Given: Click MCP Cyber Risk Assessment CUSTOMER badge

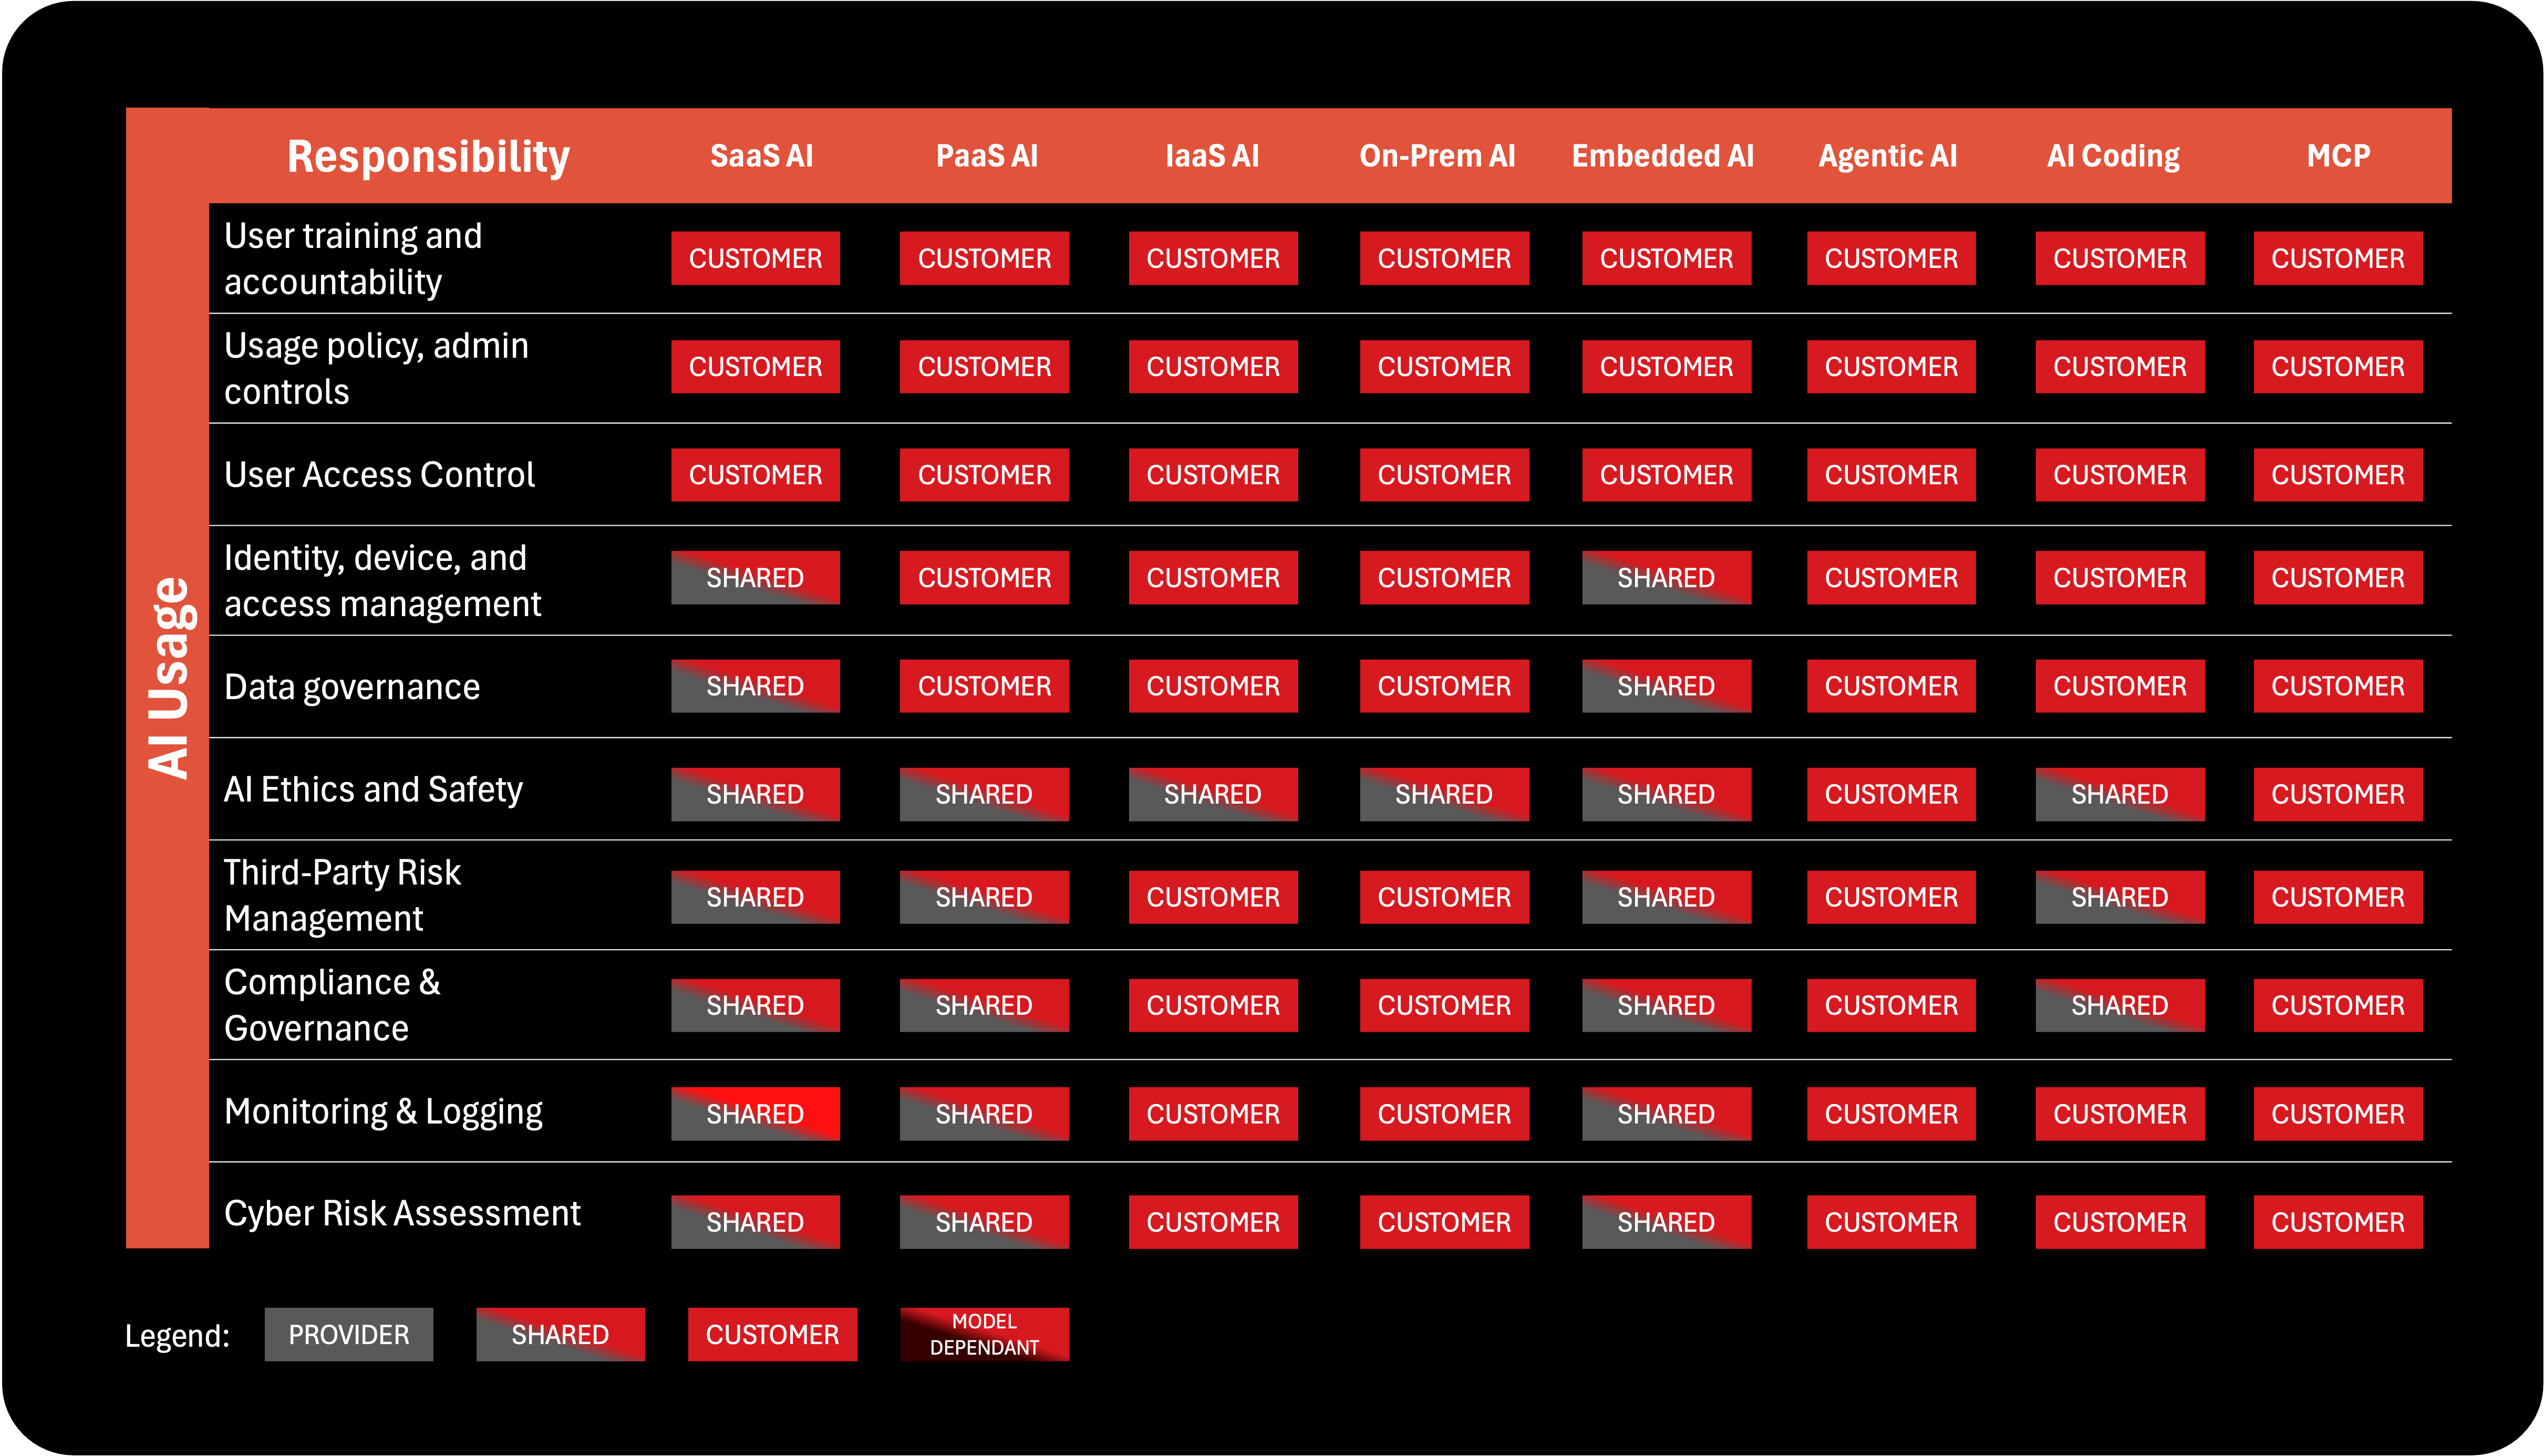Looking at the screenshot, I should [x=2337, y=1221].
